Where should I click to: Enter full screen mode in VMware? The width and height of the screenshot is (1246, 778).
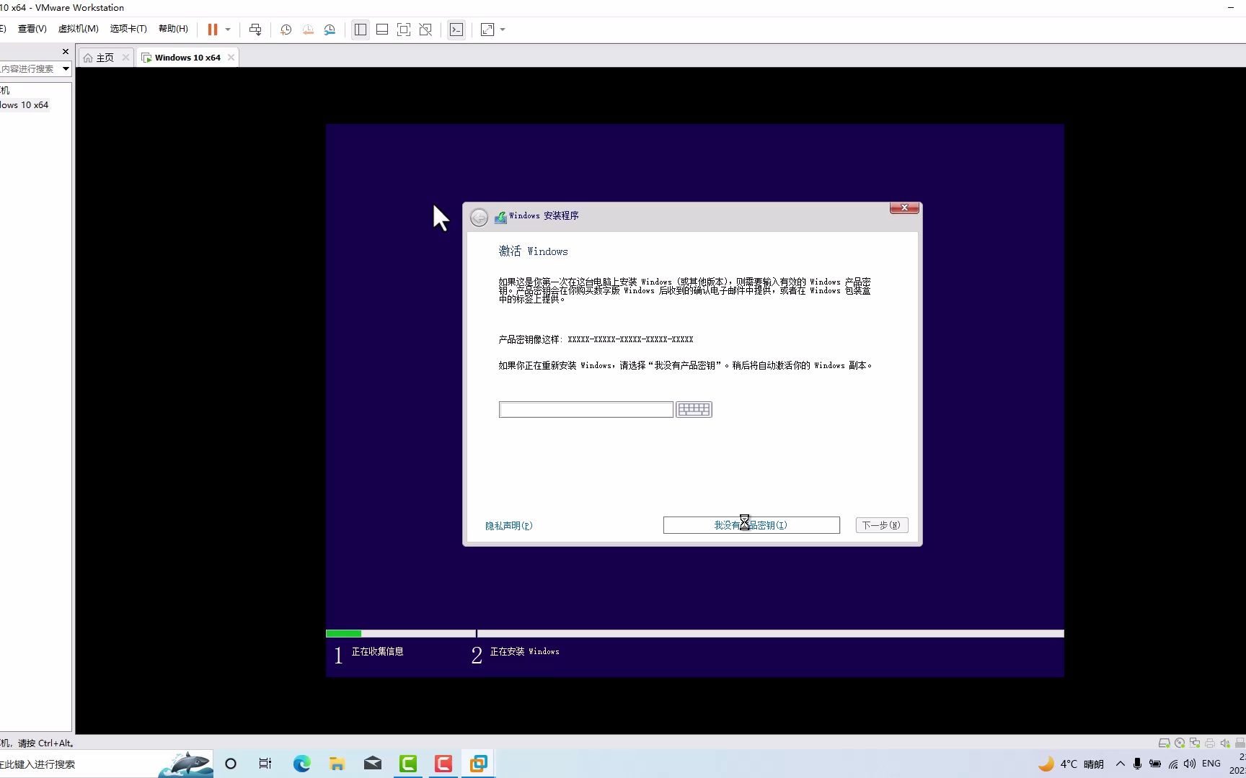point(404,30)
